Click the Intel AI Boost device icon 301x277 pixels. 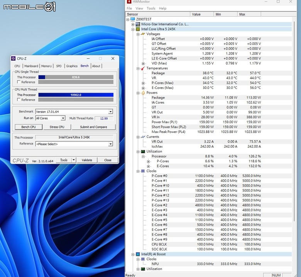pyautogui.click(x=138, y=254)
